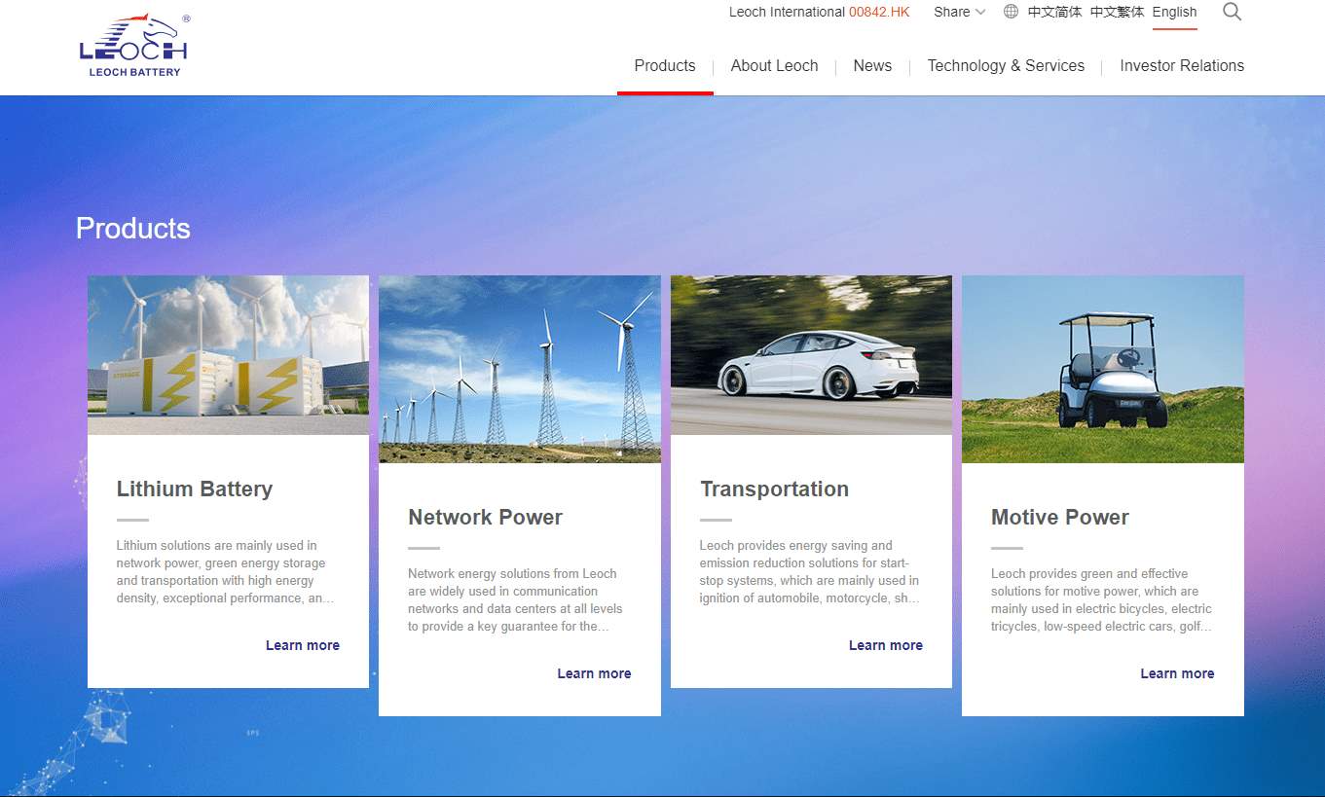The height and width of the screenshot is (797, 1325).
Task: Open the Motive Power golf cart image
Action: coord(1103,369)
